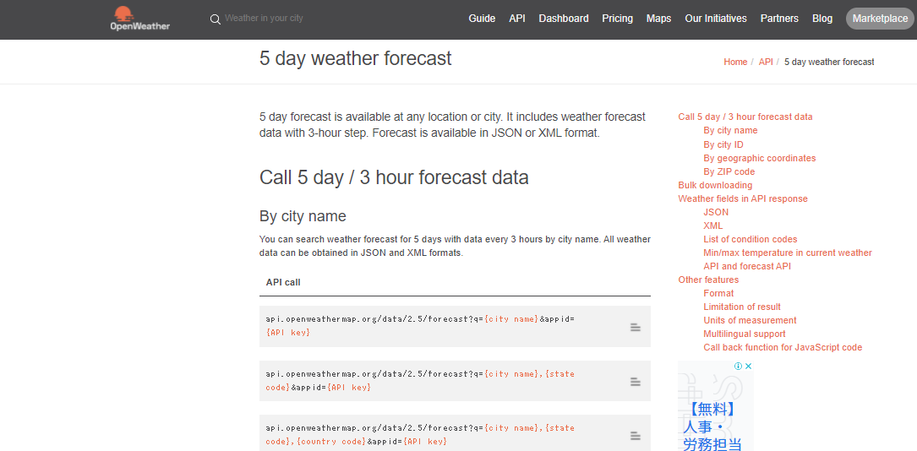
Task: Jump to 'Other features' section
Action: click(708, 280)
